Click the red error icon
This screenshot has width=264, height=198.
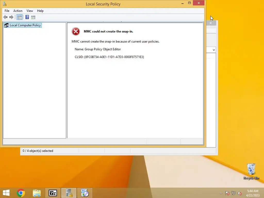pos(76,31)
